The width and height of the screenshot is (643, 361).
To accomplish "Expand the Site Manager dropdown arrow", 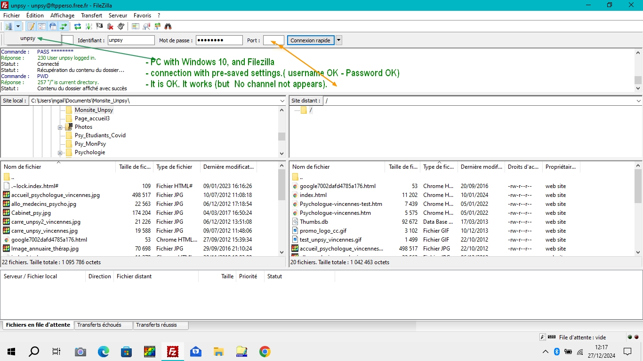I will [18, 26].
